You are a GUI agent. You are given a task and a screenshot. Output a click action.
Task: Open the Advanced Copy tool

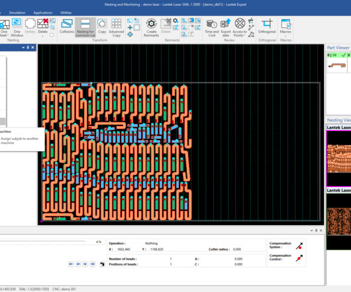click(x=117, y=28)
